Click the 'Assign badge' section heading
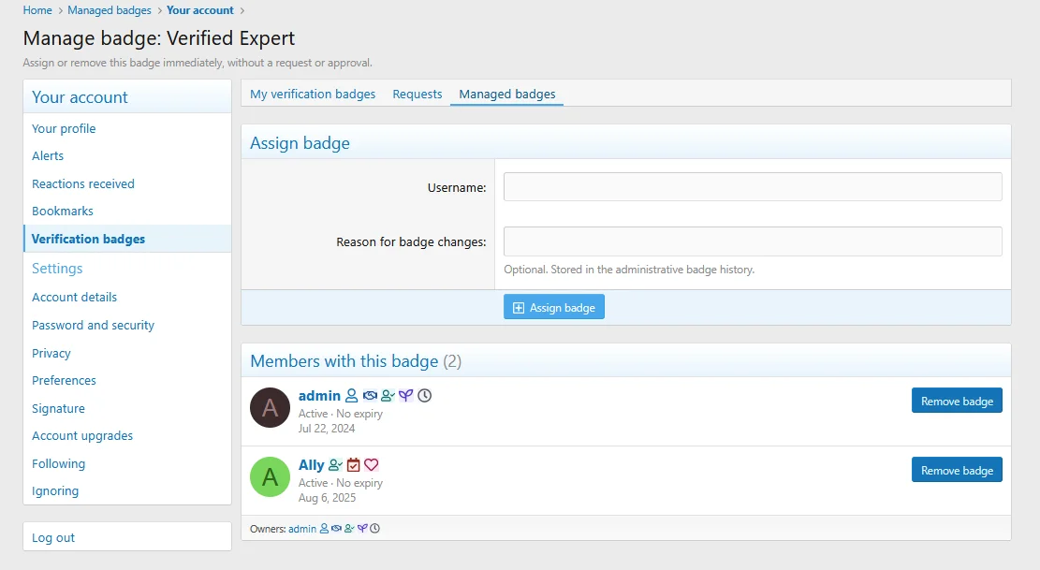1040x570 pixels. click(x=300, y=143)
